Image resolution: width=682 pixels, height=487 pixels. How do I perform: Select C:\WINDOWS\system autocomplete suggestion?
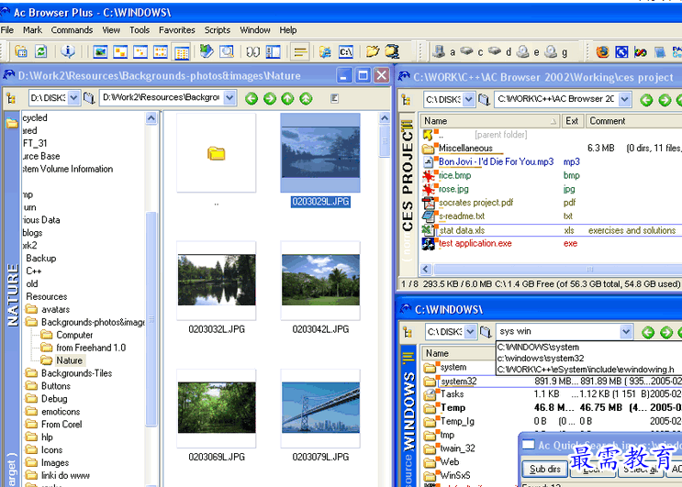click(538, 347)
